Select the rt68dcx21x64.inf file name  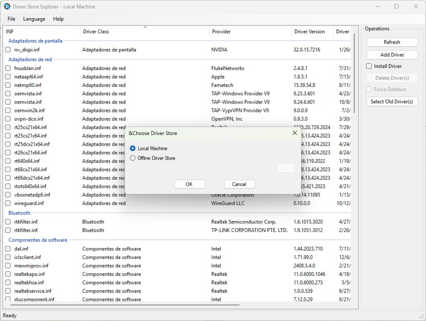pos(32,178)
